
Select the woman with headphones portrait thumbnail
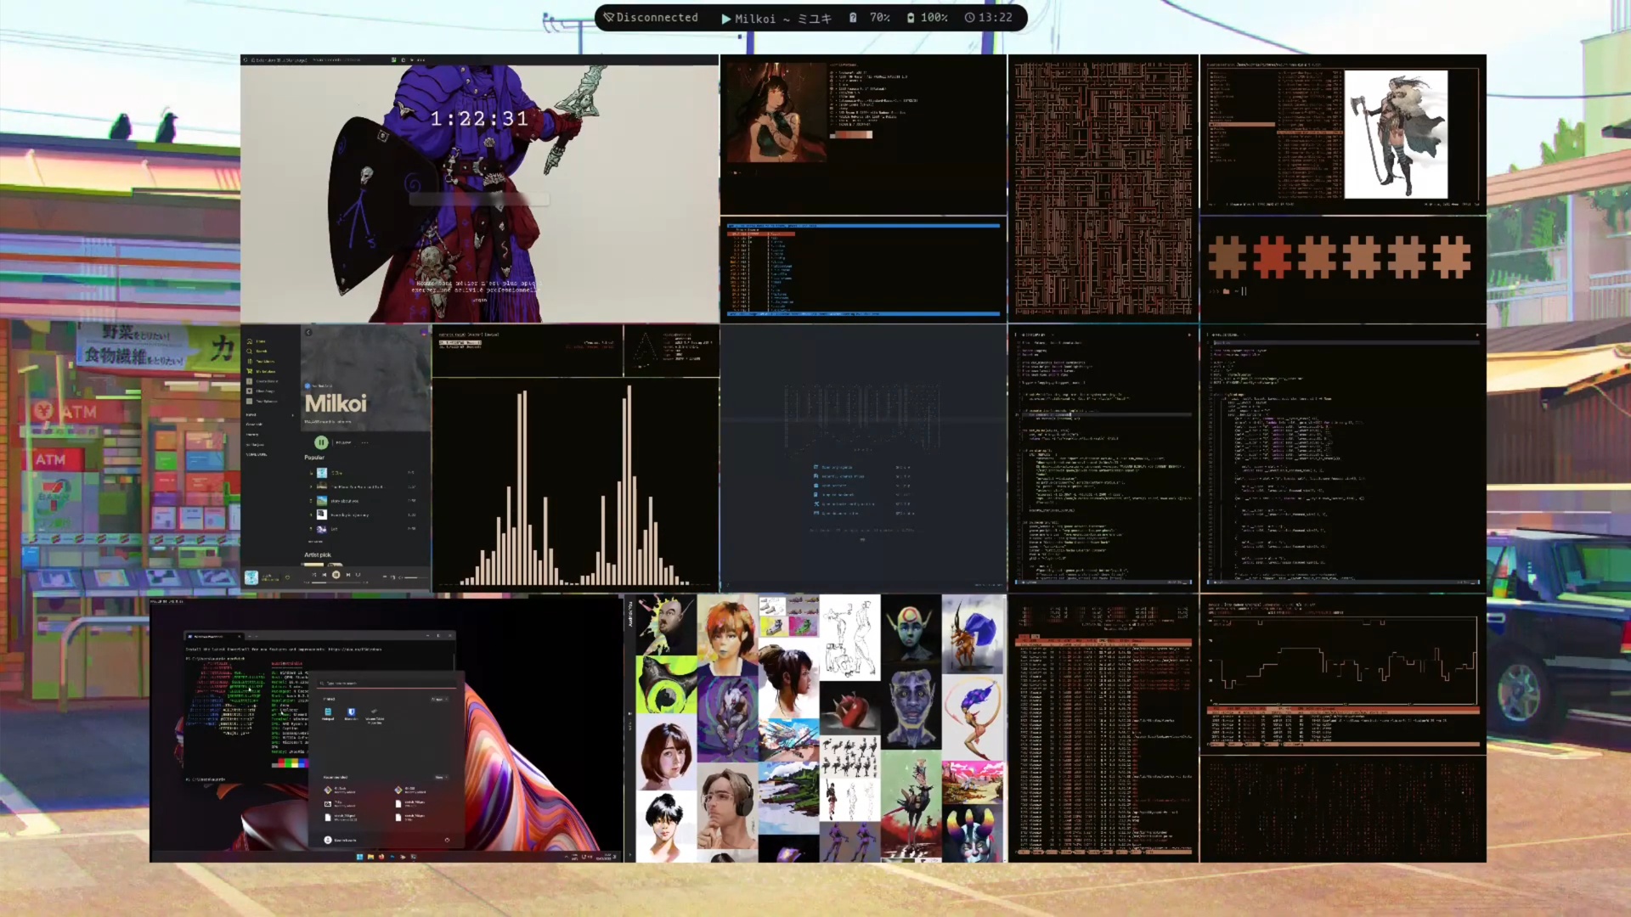[x=727, y=807]
